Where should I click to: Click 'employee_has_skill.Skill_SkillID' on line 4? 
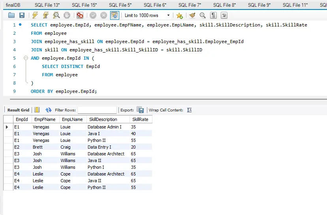pos(114,50)
